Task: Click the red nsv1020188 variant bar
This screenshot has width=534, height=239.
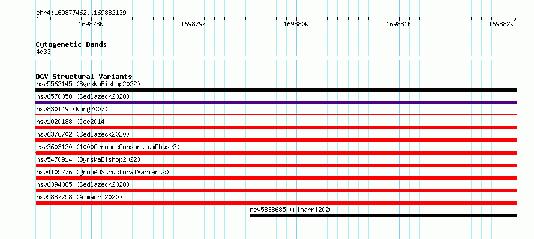Action: 276,128
